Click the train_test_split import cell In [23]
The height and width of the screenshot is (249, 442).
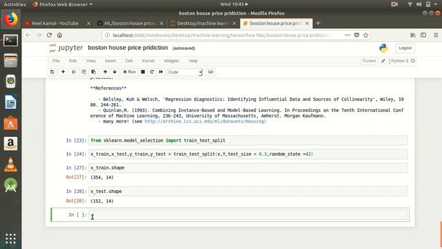click(x=248, y=140)
